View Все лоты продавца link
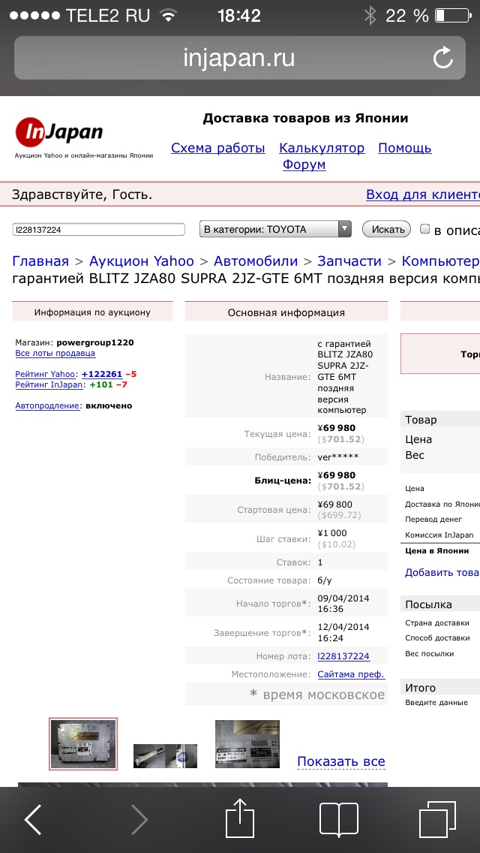The height and width of the screenshot is (853, 480). click(55, 353)
